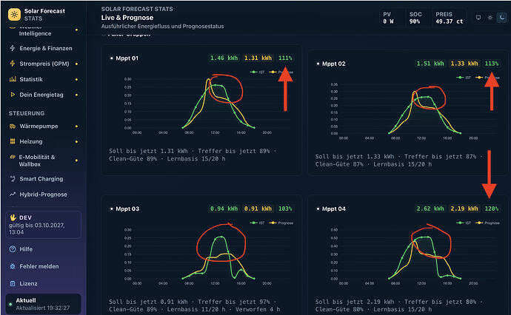
Task: Click the 103% badge
Action: point(285,209)
